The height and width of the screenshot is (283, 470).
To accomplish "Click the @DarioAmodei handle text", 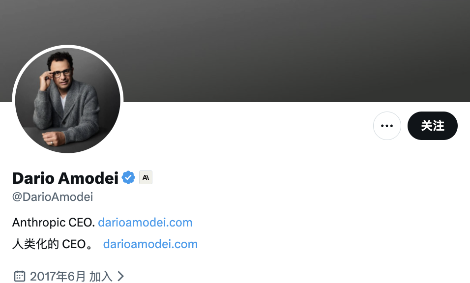I will pos(53,197).
